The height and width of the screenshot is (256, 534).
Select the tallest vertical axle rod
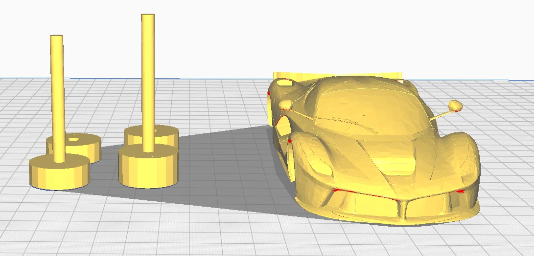pos(148,83)
